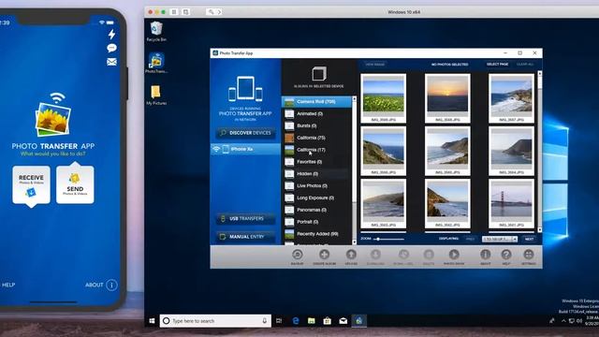Click album list scrollbar down arrow

pos(354,242)
